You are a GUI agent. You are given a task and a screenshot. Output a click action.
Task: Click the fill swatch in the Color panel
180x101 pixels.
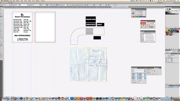[x=132, y=12]
